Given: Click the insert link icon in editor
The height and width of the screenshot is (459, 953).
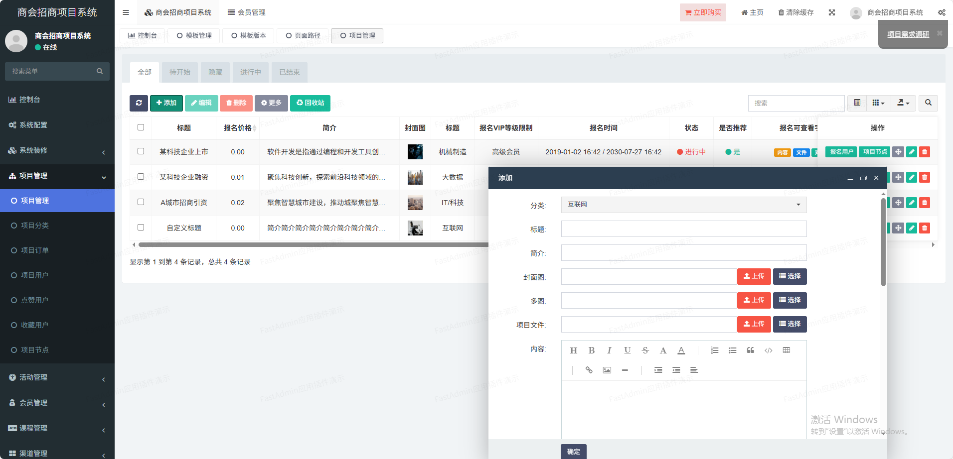Looking at the screenshot, I should [589, 370].
